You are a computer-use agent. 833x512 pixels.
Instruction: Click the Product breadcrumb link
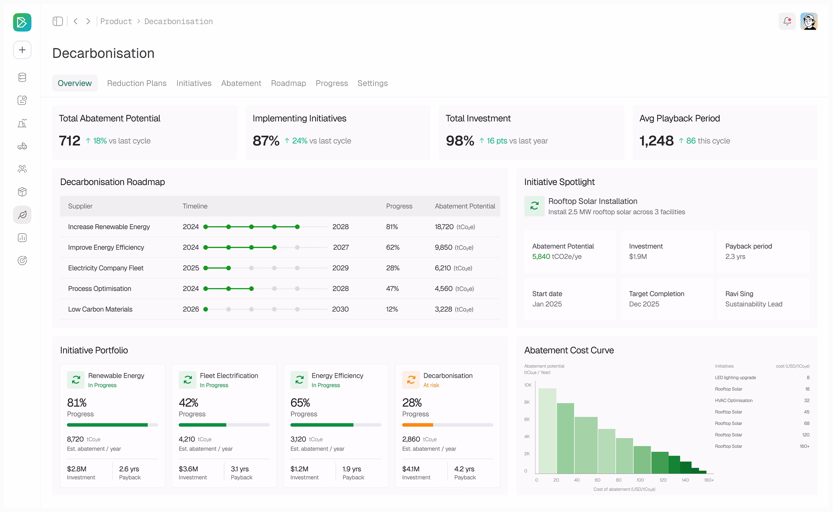(x=116, y=21)
